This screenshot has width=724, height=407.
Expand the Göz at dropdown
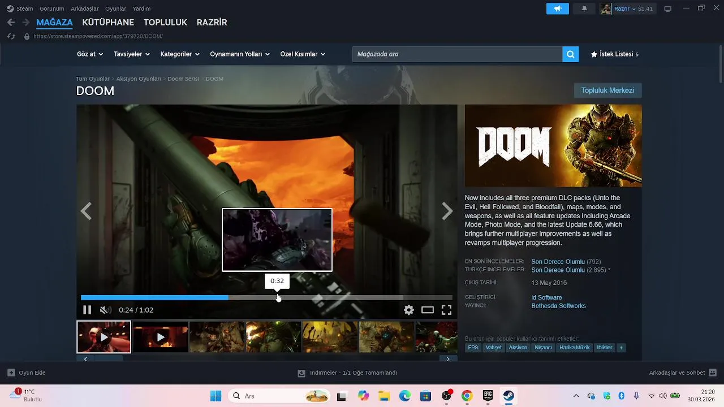click(x=90, y=54)
